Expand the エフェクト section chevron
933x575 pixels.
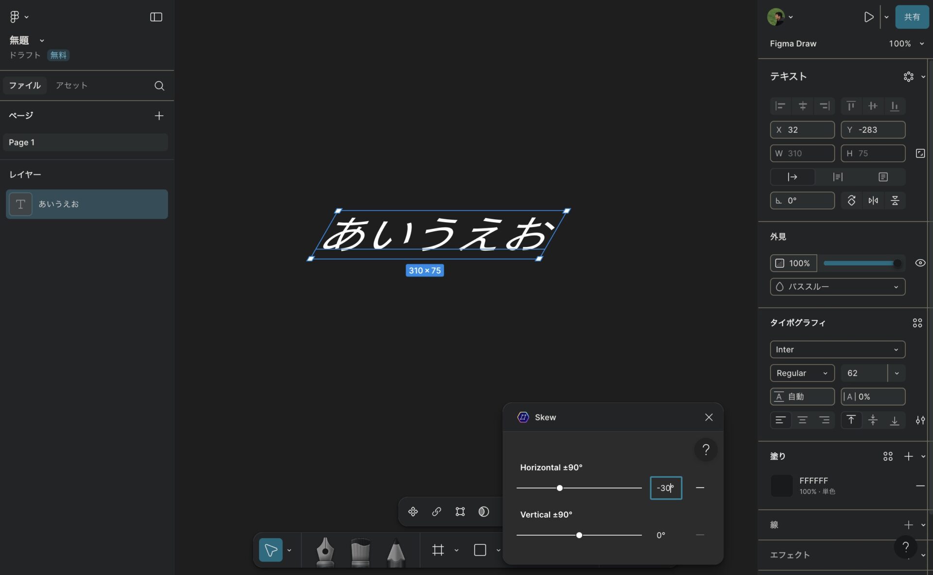[x=923, y=555]
